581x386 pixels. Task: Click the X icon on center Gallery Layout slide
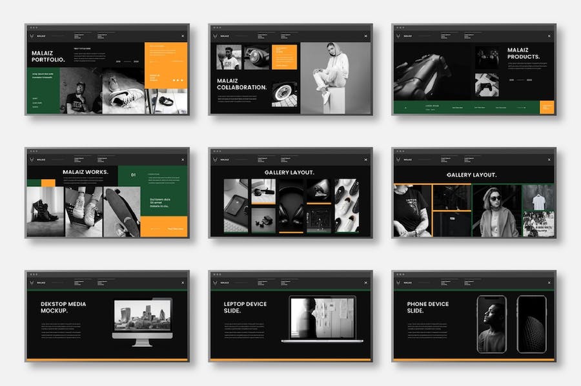pyautogui.click(x=366, y=160)
